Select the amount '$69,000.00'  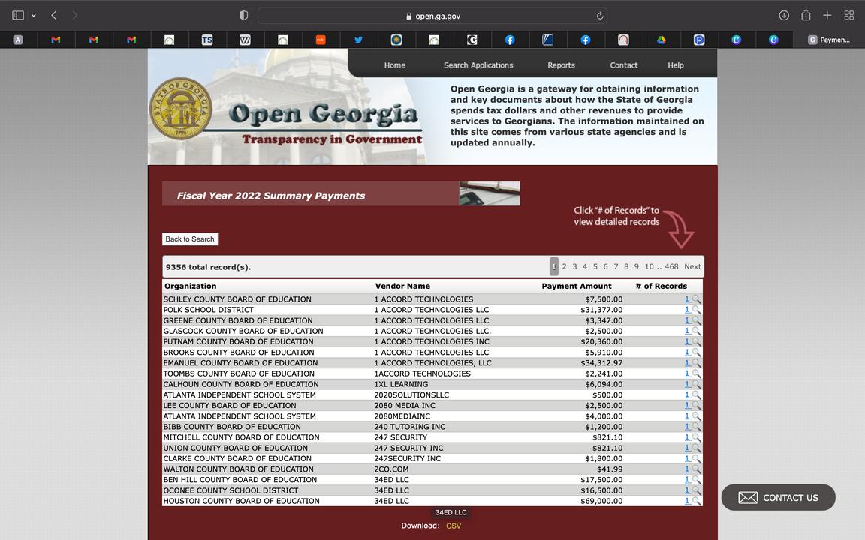pyautogui.click(x=601, y=501)
